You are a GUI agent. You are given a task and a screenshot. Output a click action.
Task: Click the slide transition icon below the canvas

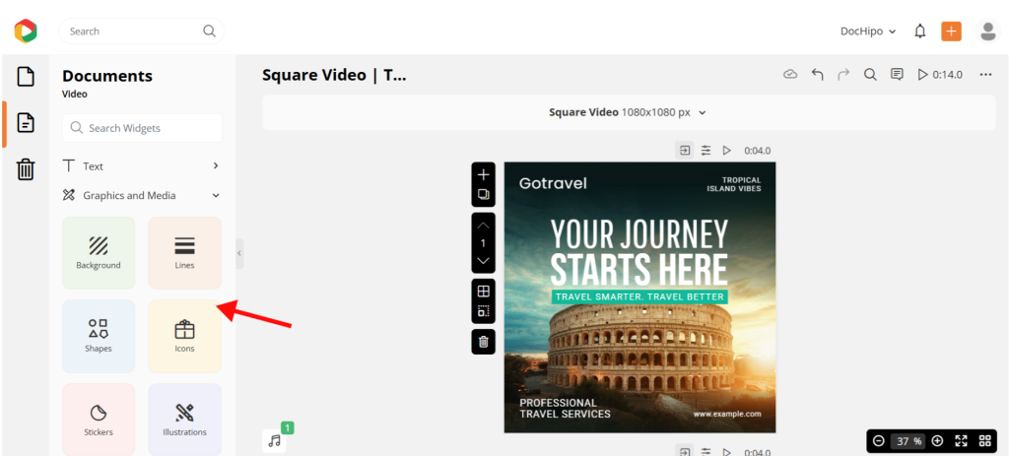pos(685,451)
